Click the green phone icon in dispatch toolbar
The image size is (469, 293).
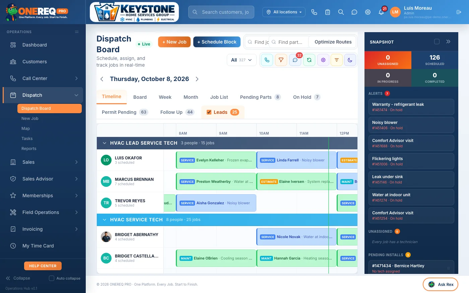coord(267,60)
